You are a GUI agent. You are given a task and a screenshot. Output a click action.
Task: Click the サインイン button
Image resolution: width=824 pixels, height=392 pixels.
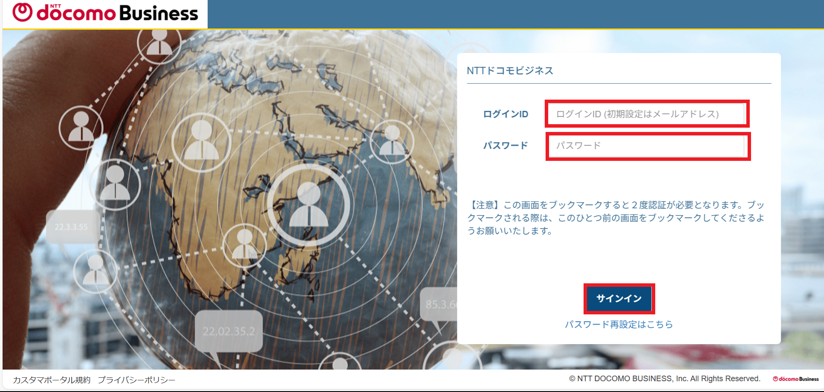pos(619,298)
